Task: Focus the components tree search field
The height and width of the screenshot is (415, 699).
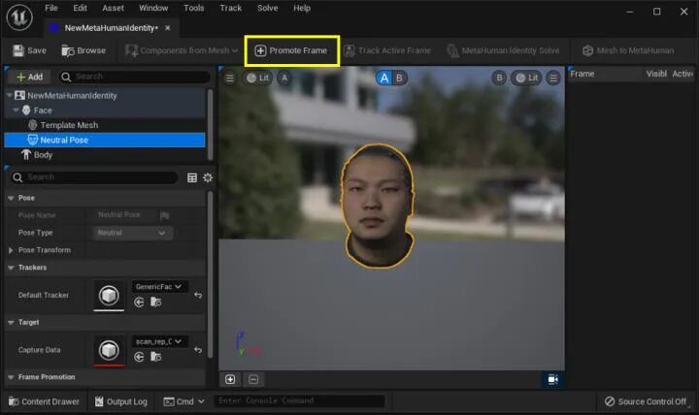Action: click(135, 77)
